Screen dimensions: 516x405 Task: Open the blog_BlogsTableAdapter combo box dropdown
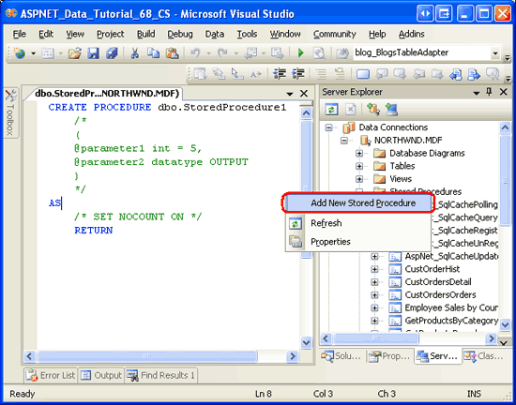coord(495,53)
